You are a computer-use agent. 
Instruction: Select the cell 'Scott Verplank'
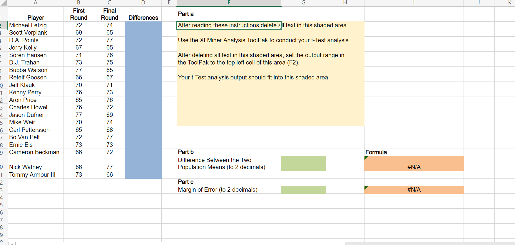(36, 33)
